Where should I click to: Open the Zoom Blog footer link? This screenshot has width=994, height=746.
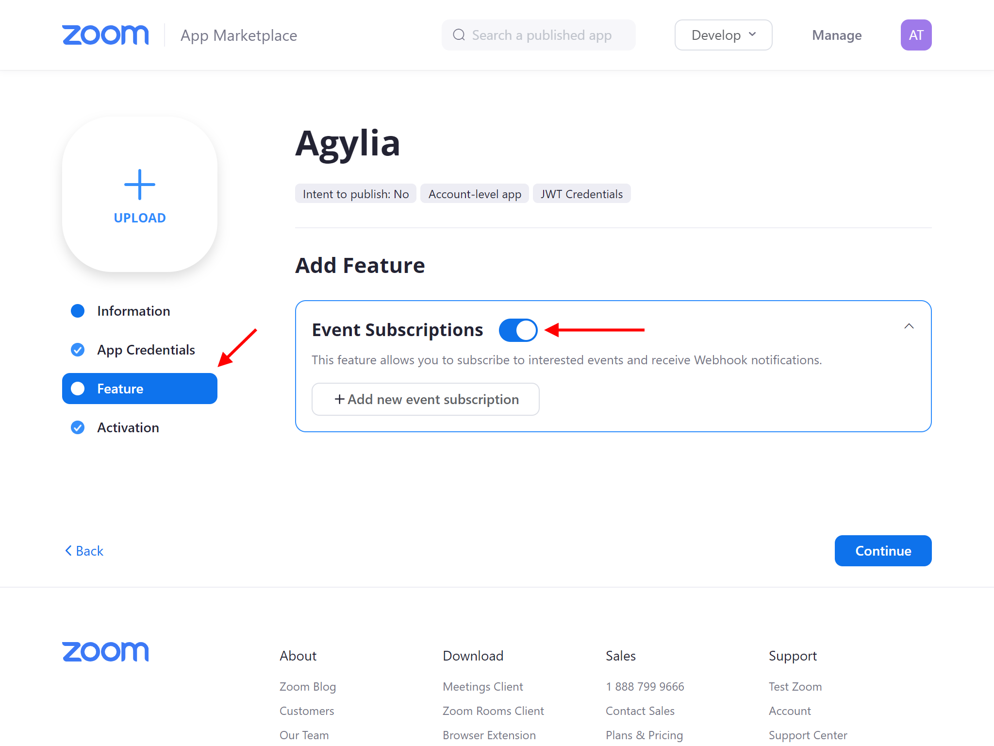coord(308,686)
